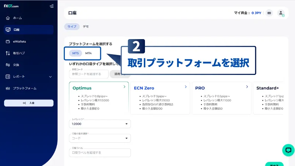Click the 適用 apply button
This screenshot has height=166, width=295.
pyautogui.click(x=120, y=74)
